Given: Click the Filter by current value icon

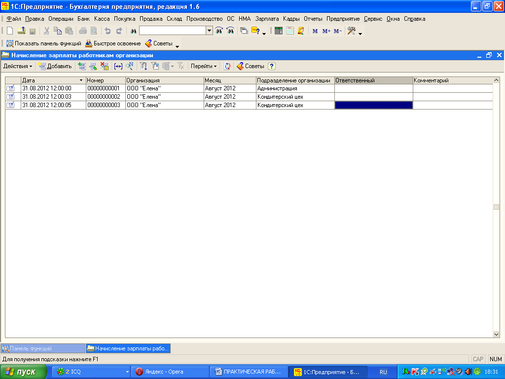Looking at the screenshot, I should (155, 67).
